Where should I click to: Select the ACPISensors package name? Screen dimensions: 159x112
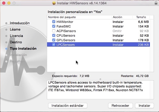point(66,31)
